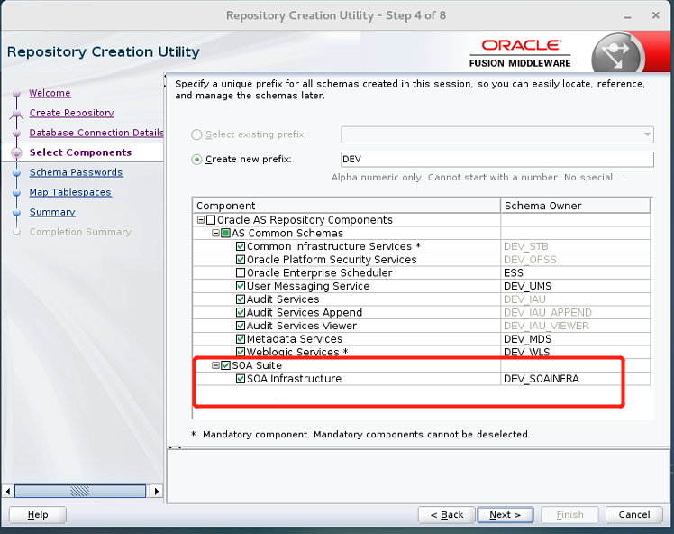
Task: Click the Select Components step bullet icon
Action: pos(17,152)
